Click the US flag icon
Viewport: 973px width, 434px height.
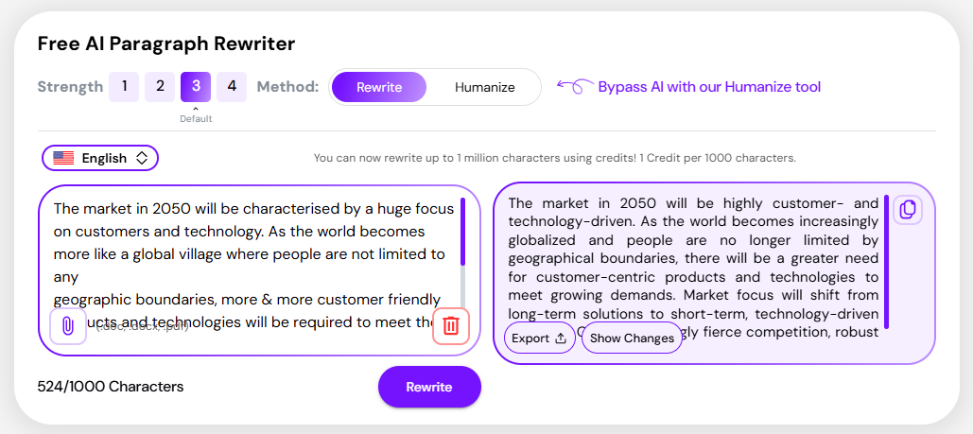(x=63, y=158)
